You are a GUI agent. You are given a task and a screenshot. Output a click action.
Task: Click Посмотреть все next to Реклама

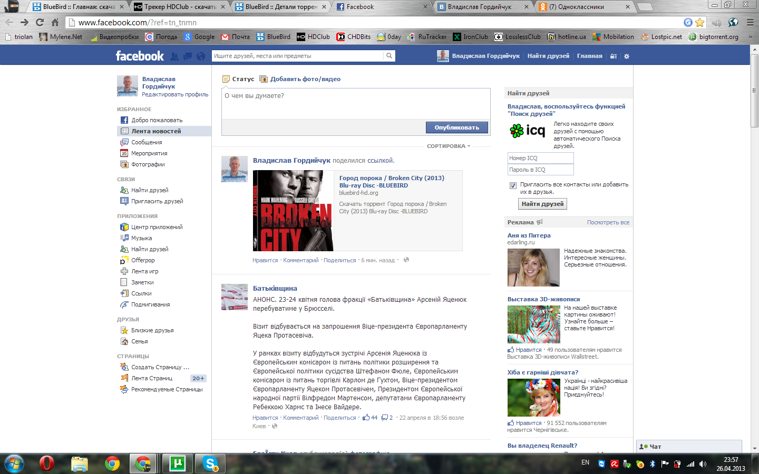click(x=608, y=222)
